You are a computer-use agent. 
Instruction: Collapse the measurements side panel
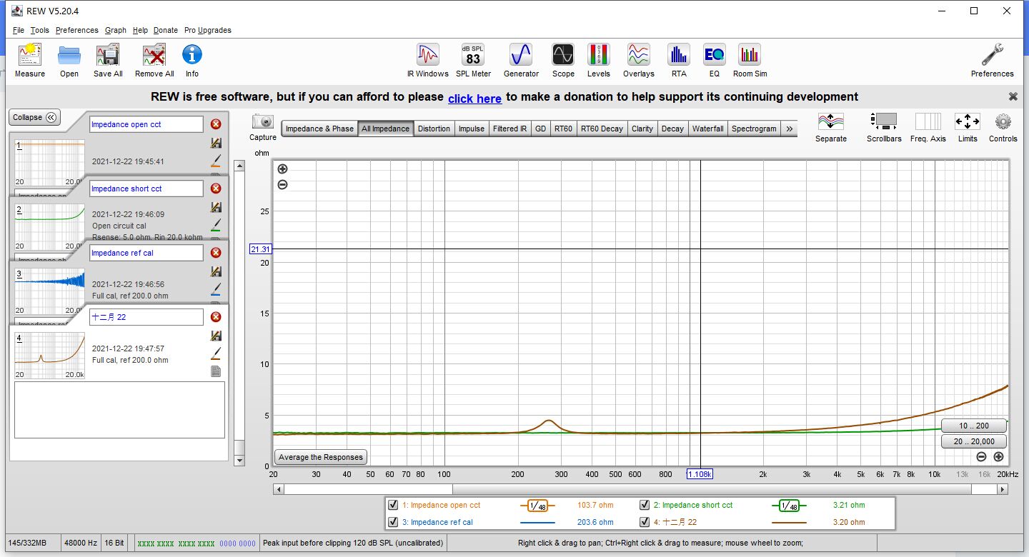pos(34,118)
